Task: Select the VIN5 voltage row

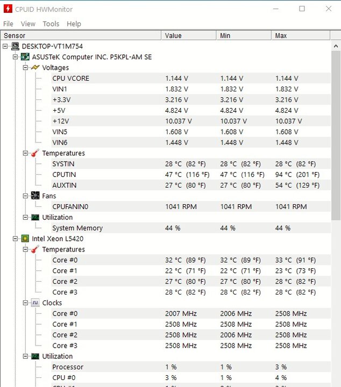Action: (190, 132)
